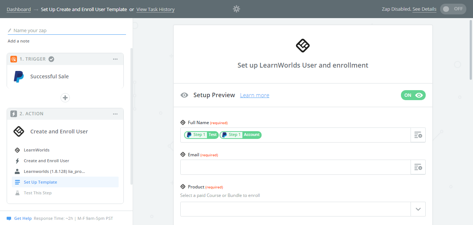
Task: Toggle the Zap OFF switch in the header
Action: coord(453,9)
